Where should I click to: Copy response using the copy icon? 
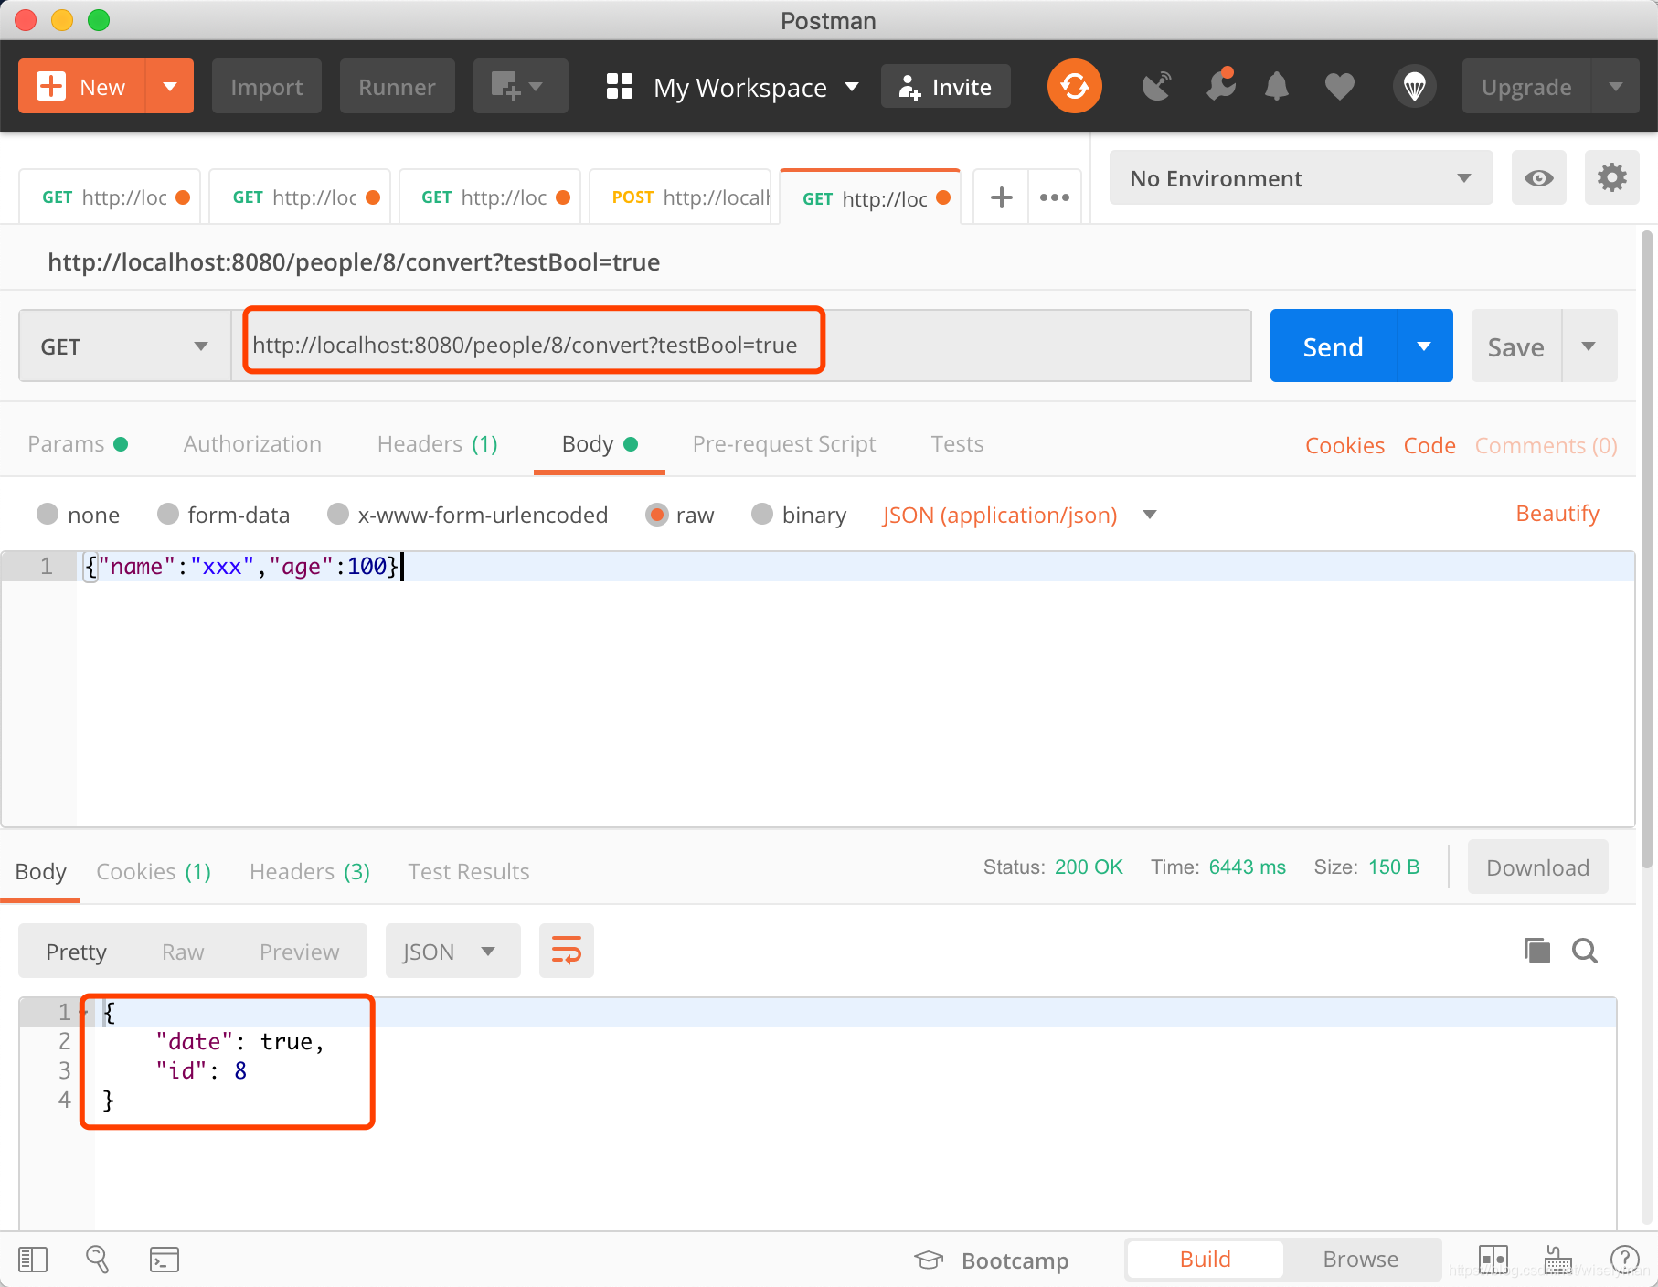1536,951
